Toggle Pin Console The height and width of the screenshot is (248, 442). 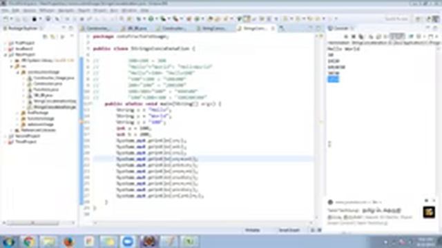[x=411, y=37]
